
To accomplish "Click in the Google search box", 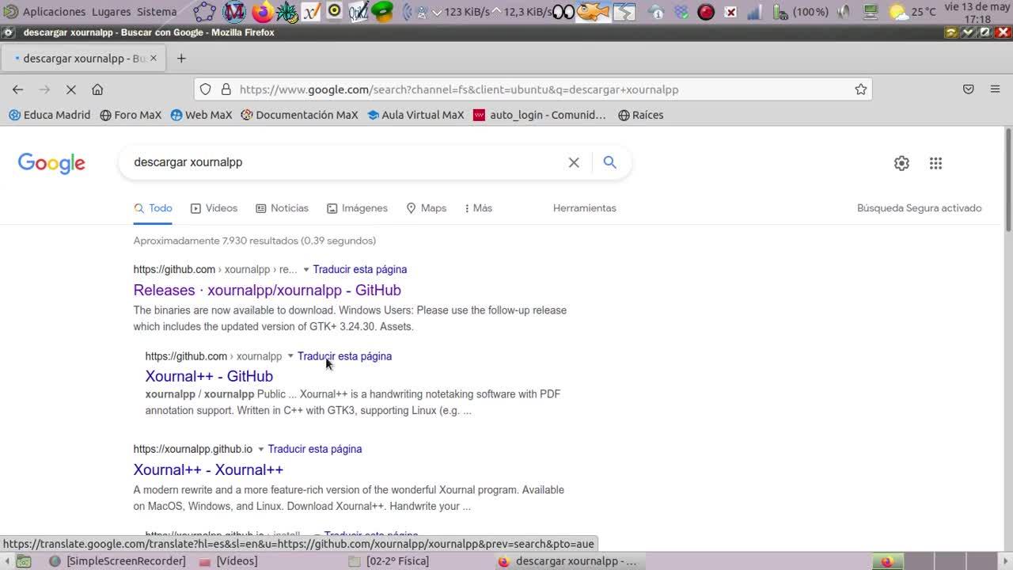I will (x=344, y=162).
